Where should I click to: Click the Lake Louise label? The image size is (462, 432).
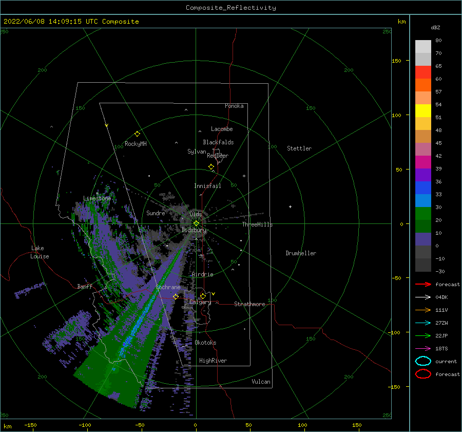40,252
